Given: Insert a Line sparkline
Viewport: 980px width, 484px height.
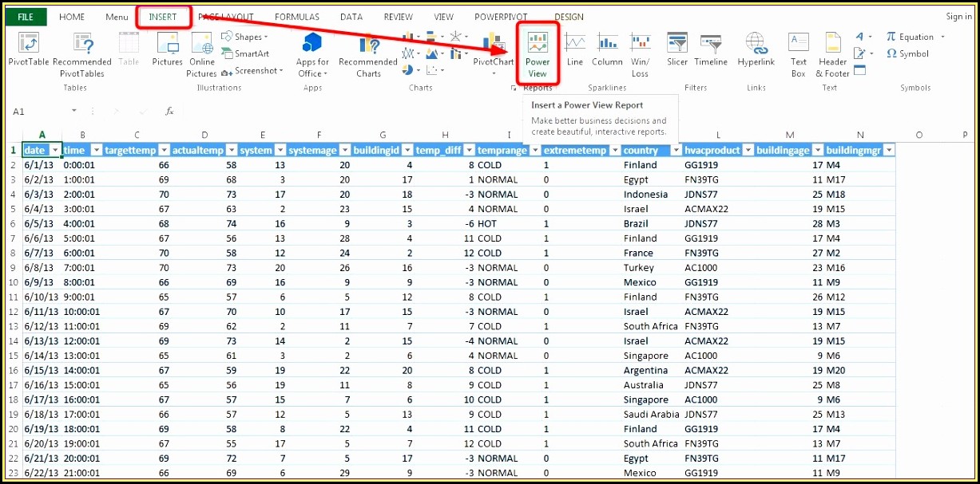Looking at the screenshot, I should point(574,49).
